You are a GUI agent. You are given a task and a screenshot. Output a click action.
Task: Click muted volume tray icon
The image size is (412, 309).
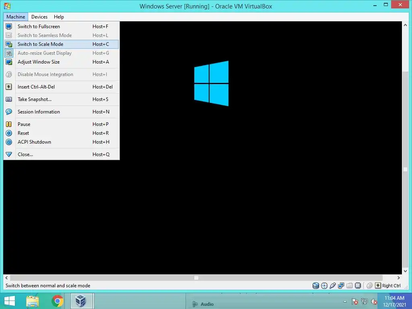(374, 302)
